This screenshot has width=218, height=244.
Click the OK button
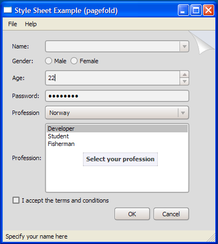tap(132, 214)
